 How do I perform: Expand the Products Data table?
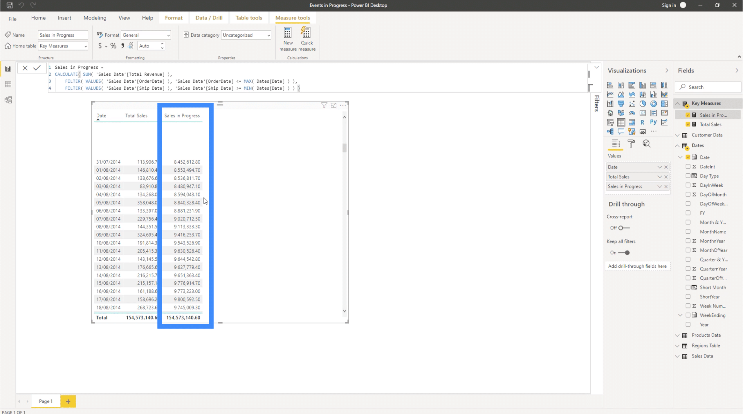click(677, 335)
